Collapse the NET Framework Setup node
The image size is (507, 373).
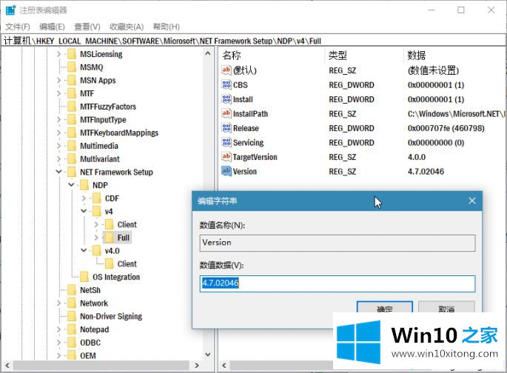tap(58, 172)
